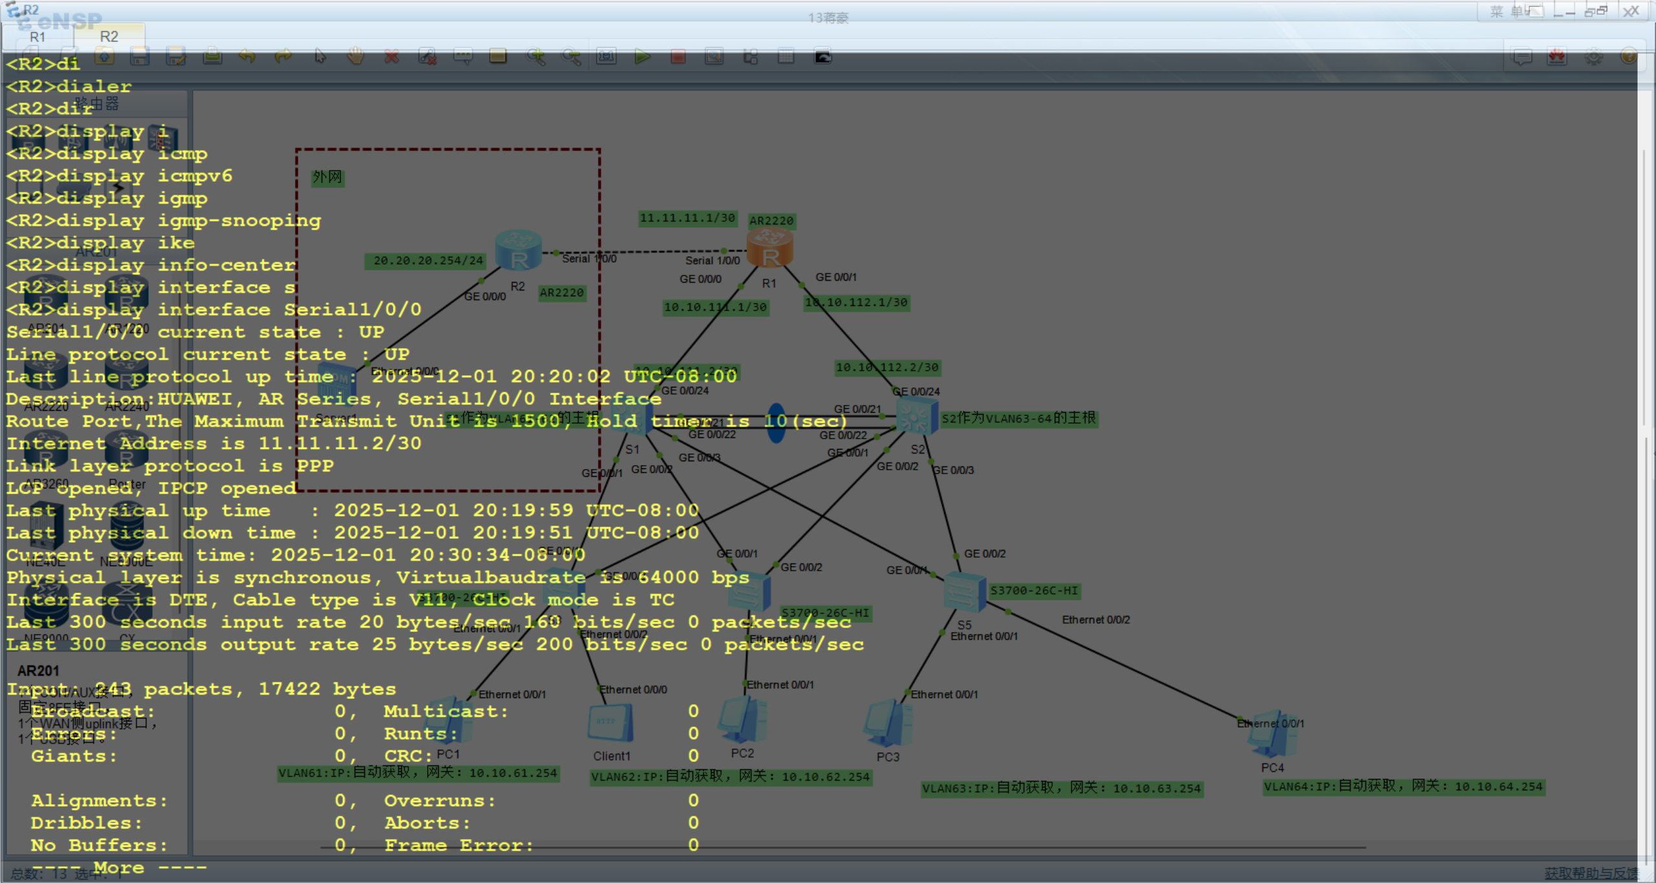
Task: Click the 'Internet Address is 11.11.11.2/30' line
Action: tap(214, 444)
